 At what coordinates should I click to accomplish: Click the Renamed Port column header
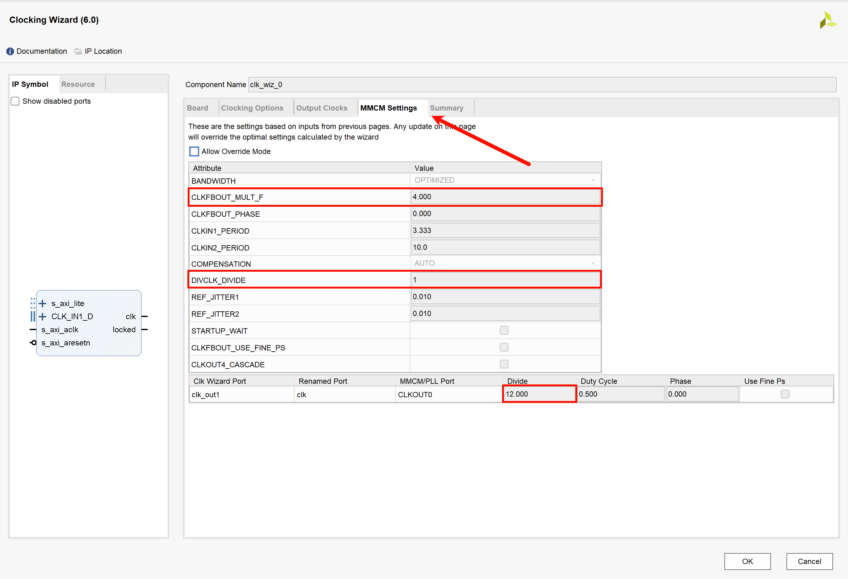(x=345, y=381)
